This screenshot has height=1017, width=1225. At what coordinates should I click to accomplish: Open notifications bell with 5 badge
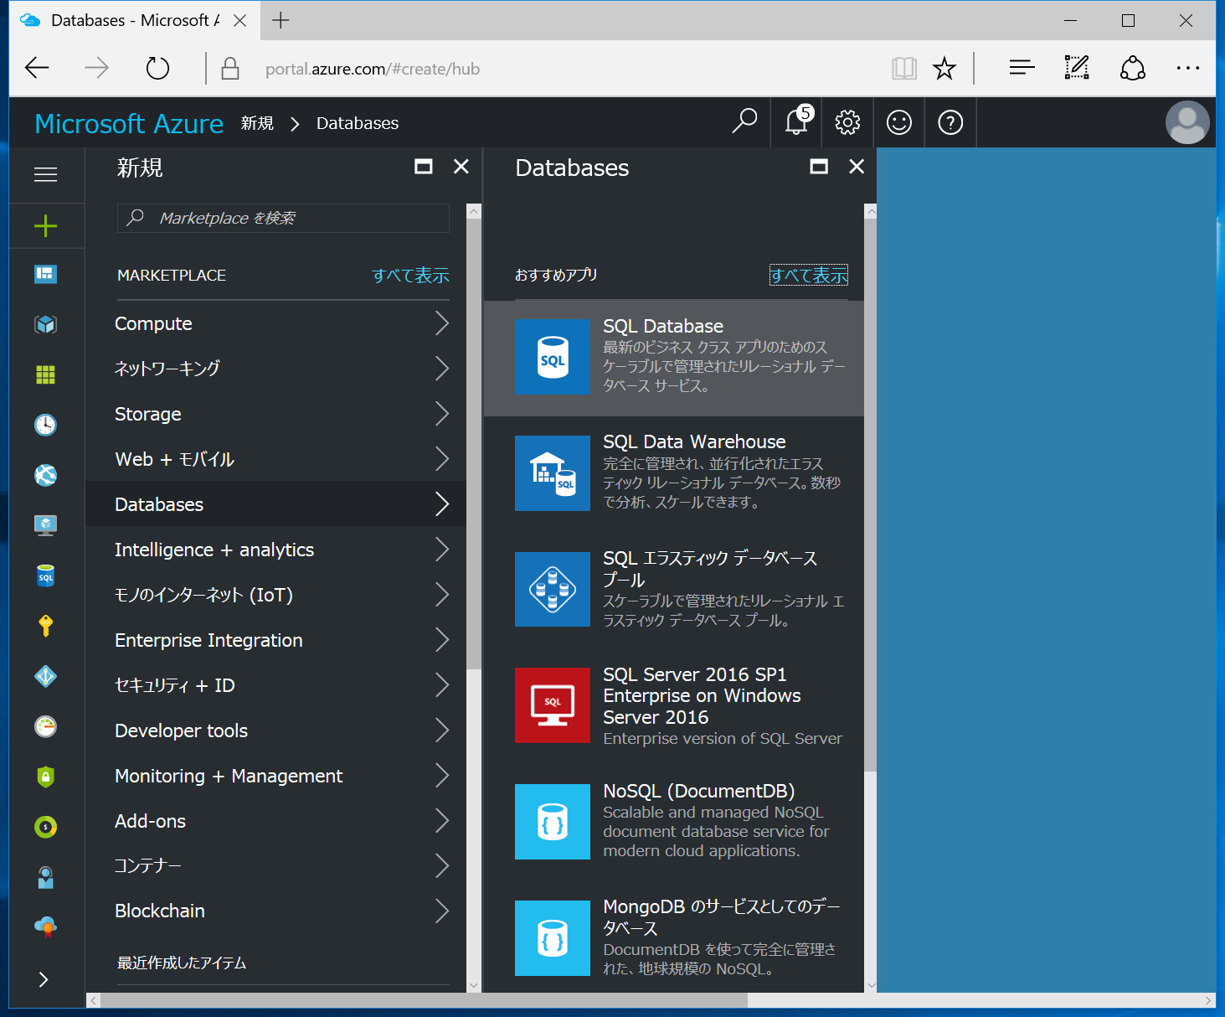[798, 121]
